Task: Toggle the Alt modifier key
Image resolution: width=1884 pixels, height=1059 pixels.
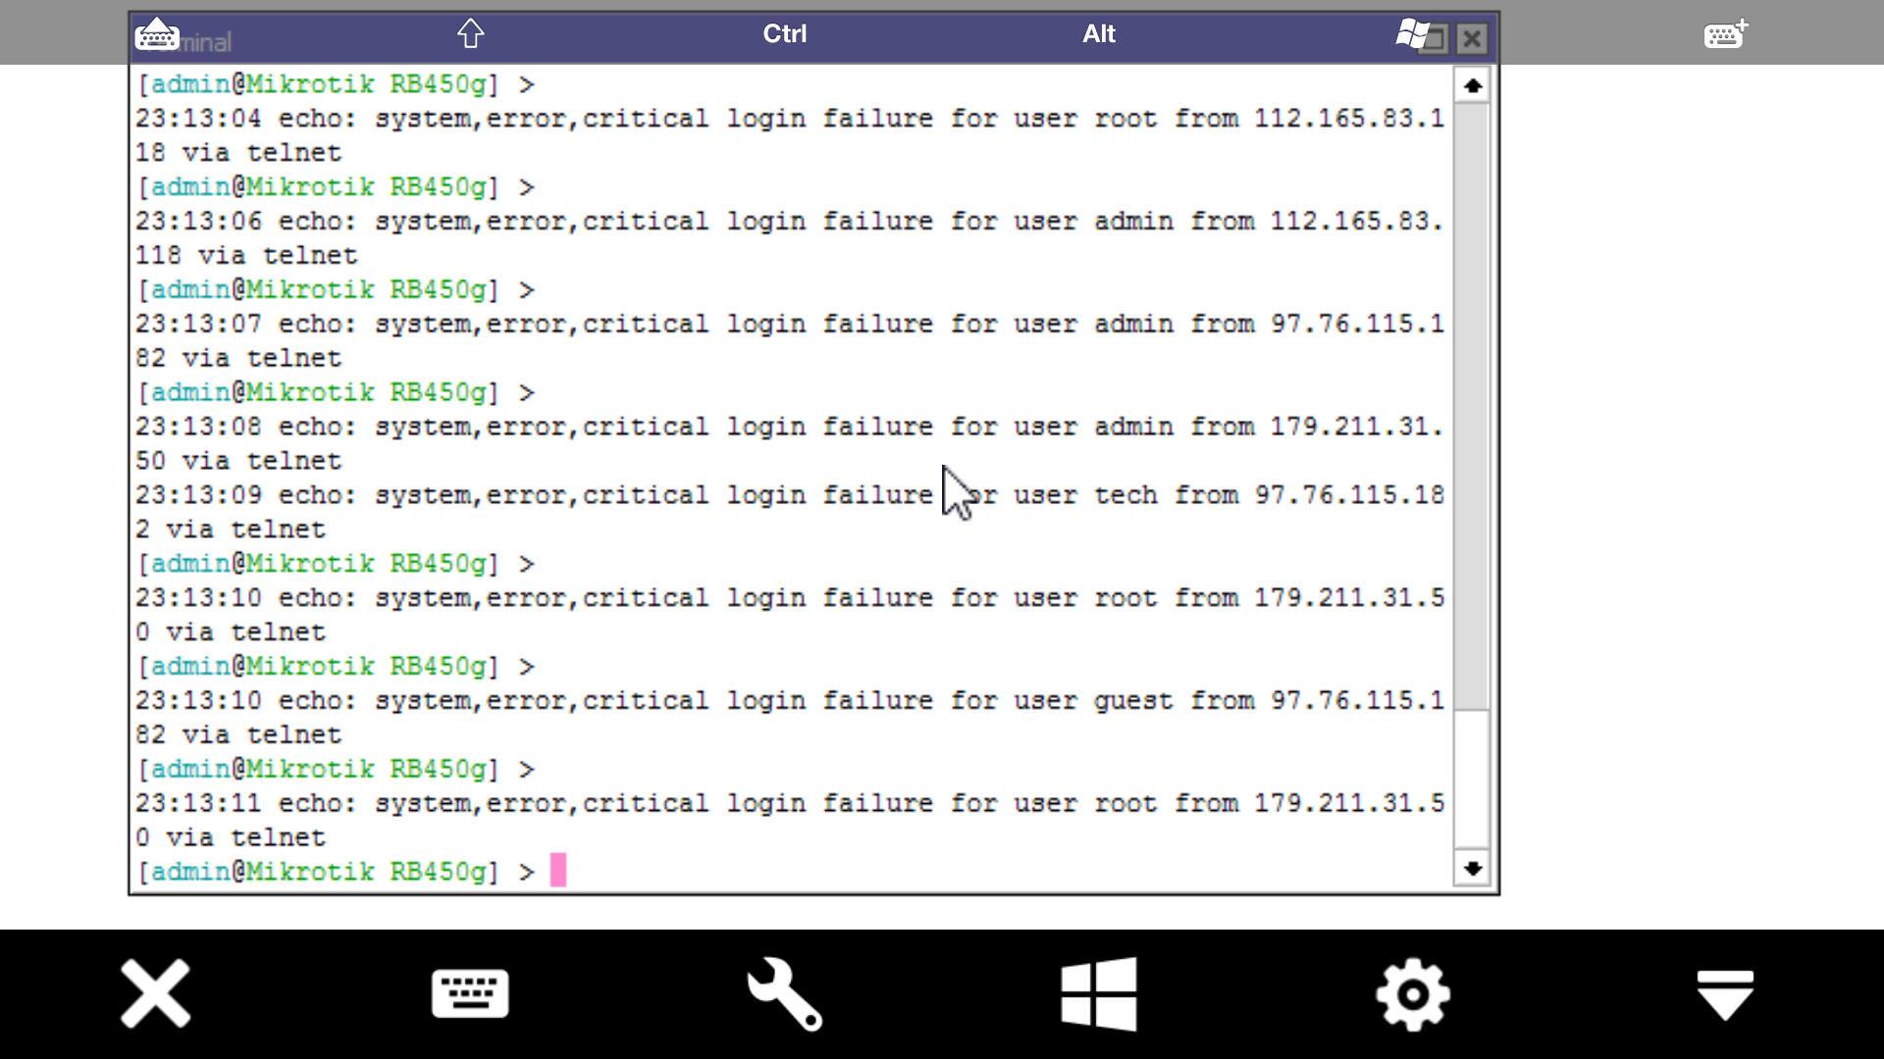Action: click(1098, 33)
